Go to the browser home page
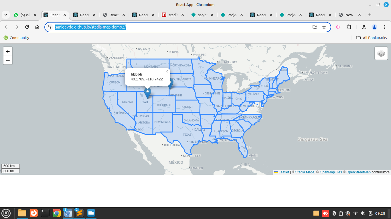Screen dimensions: 391x219 point(37,27)
